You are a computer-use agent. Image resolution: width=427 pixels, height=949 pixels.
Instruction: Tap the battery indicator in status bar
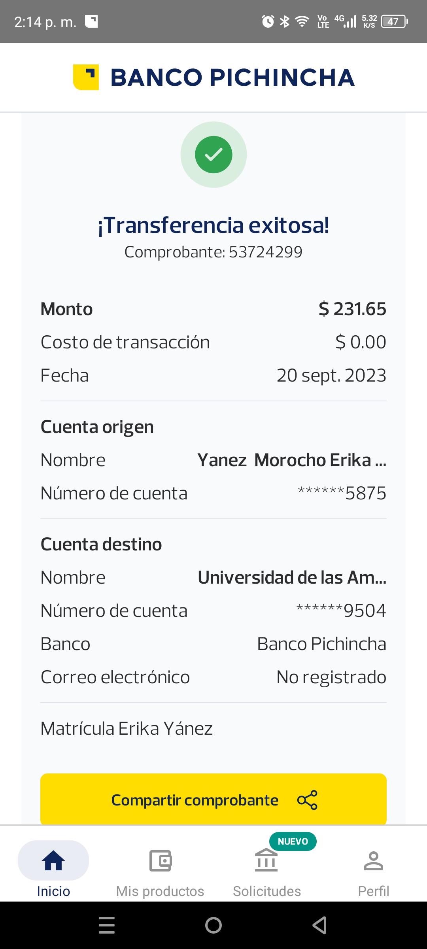coord(394,21)
